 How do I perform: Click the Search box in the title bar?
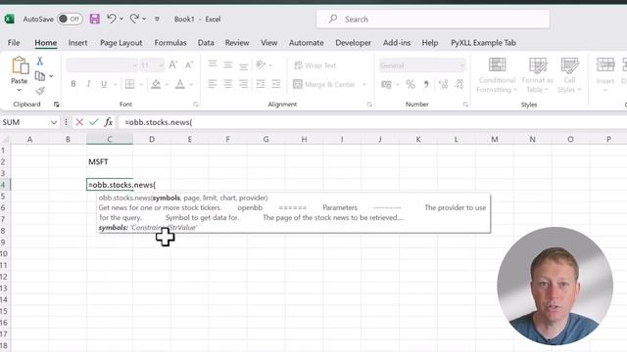(x=433, y=20)
